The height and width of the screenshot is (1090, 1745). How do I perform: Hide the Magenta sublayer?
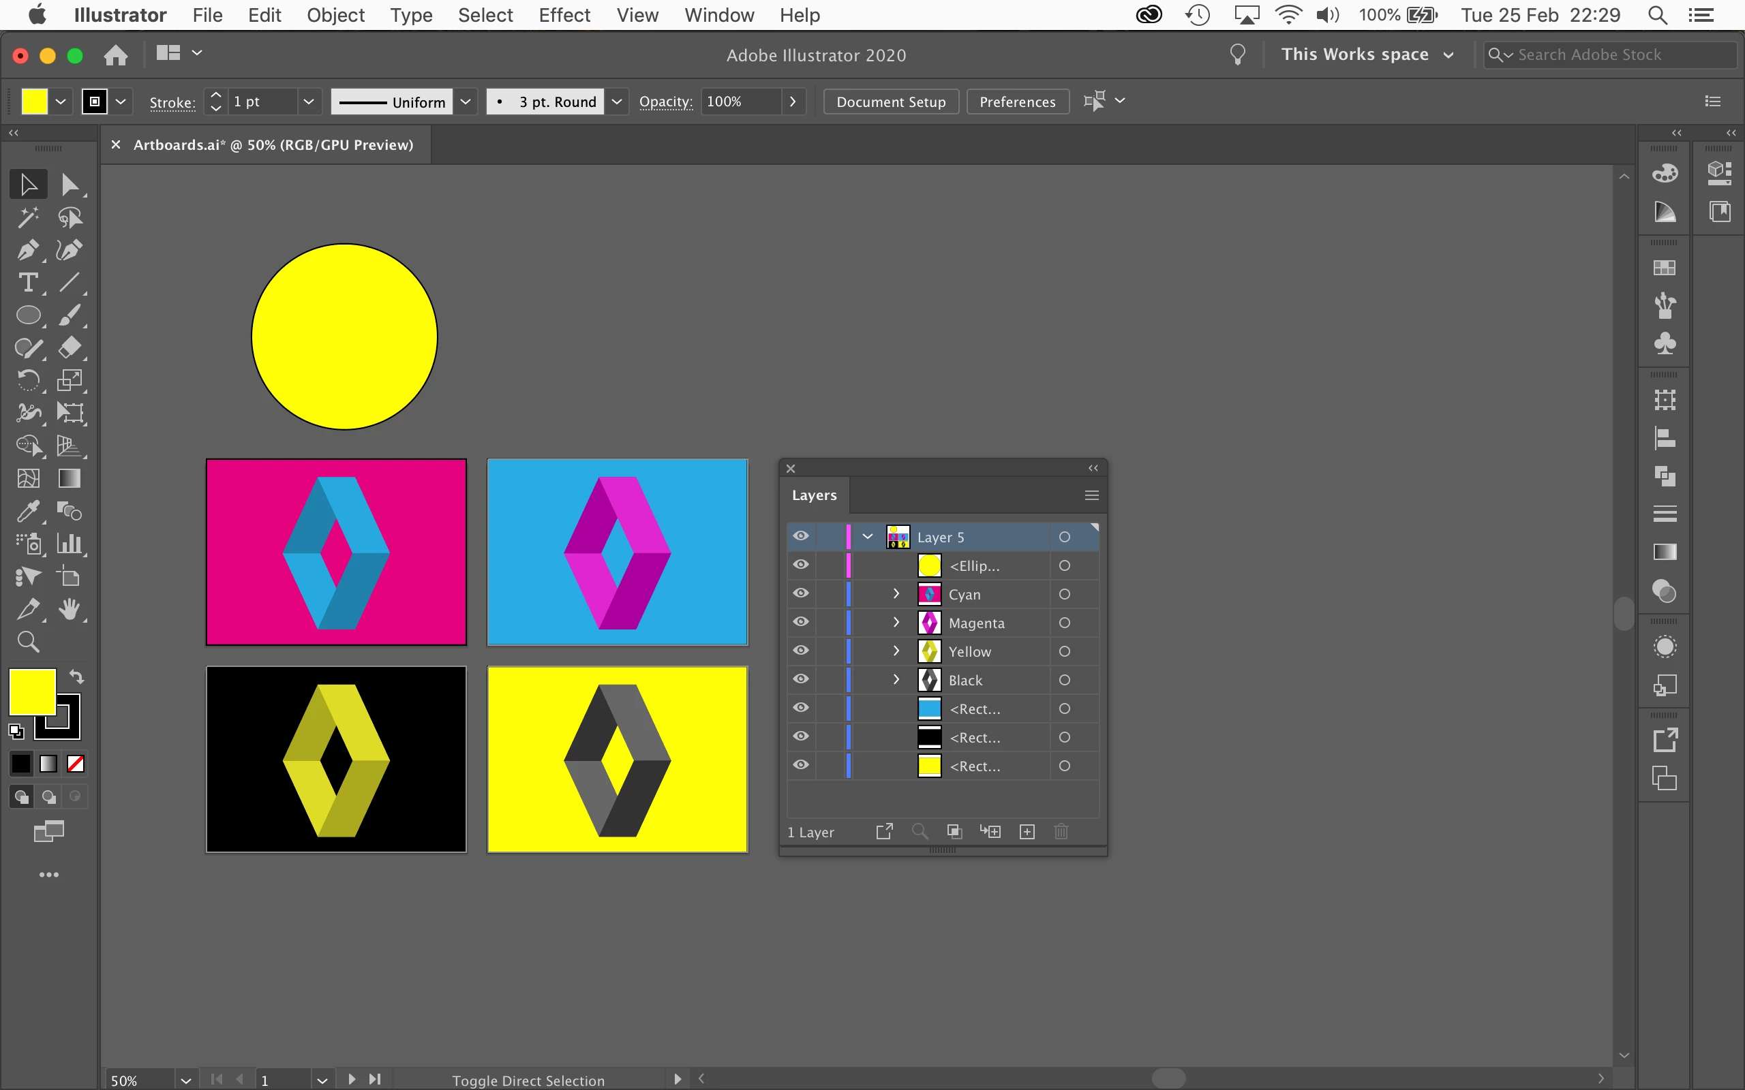coord(800,622)
